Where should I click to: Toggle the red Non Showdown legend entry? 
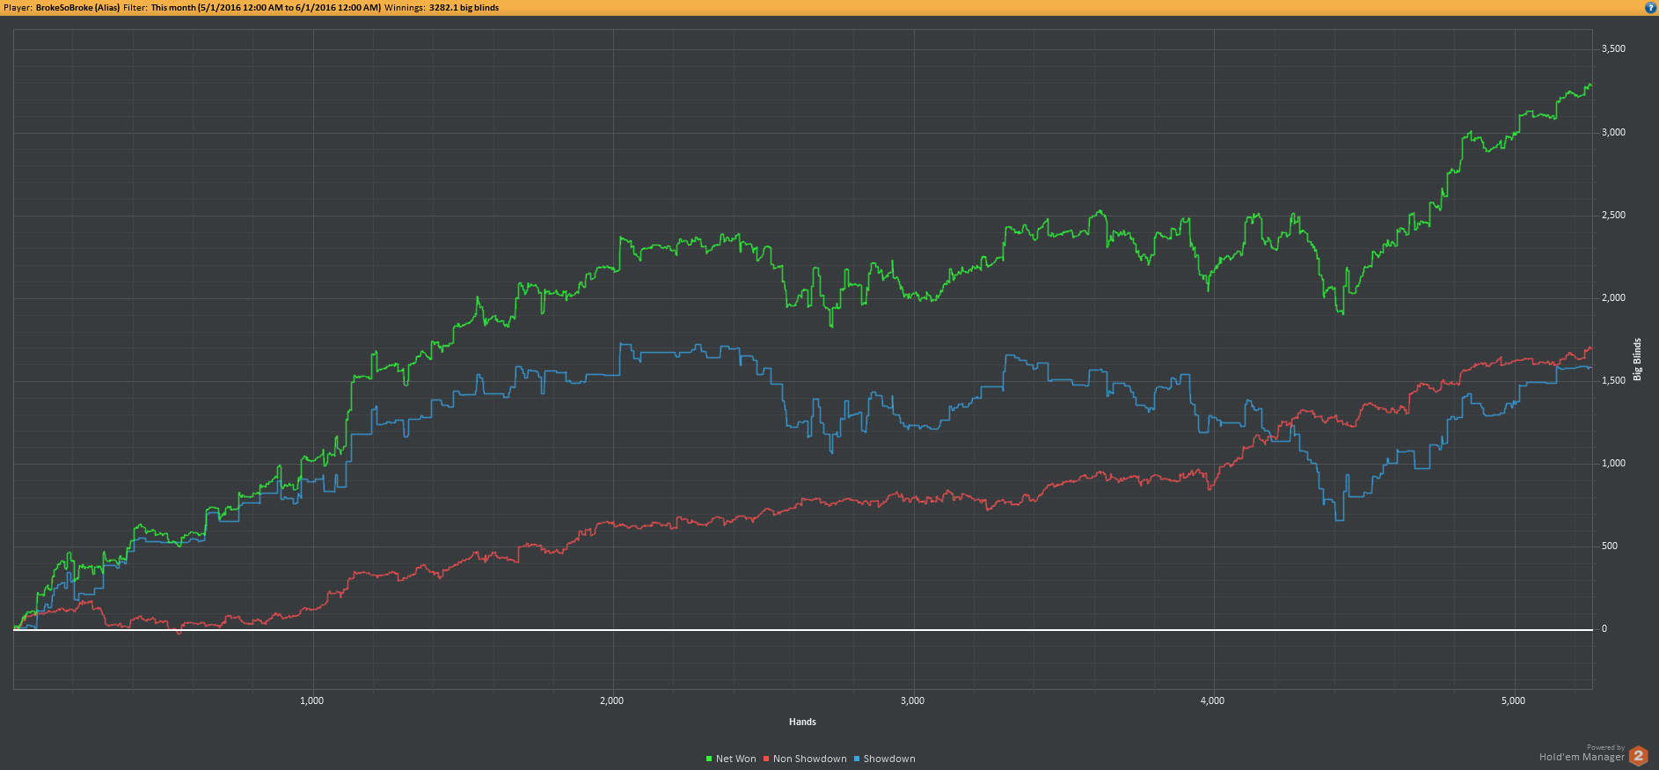(x=805, y=759)
